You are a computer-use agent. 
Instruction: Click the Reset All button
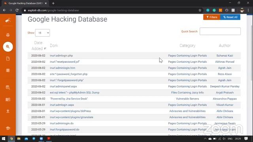(x=230, y=17)
